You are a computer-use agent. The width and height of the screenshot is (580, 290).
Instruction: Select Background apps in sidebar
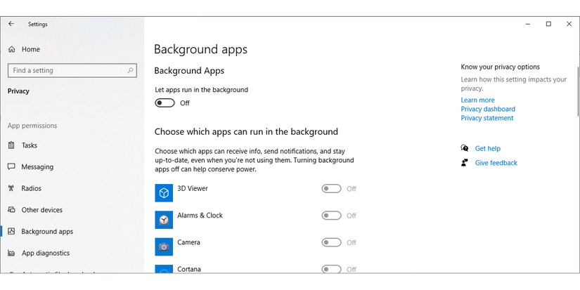[x=47, y=232]
